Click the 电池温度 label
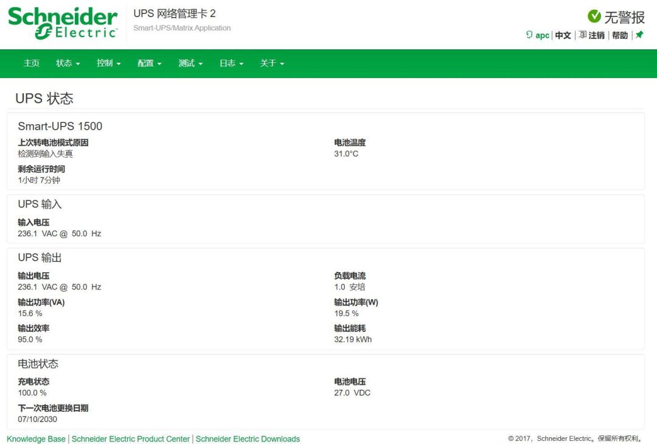This screenshot has width=657, height=444. point(350,143)
